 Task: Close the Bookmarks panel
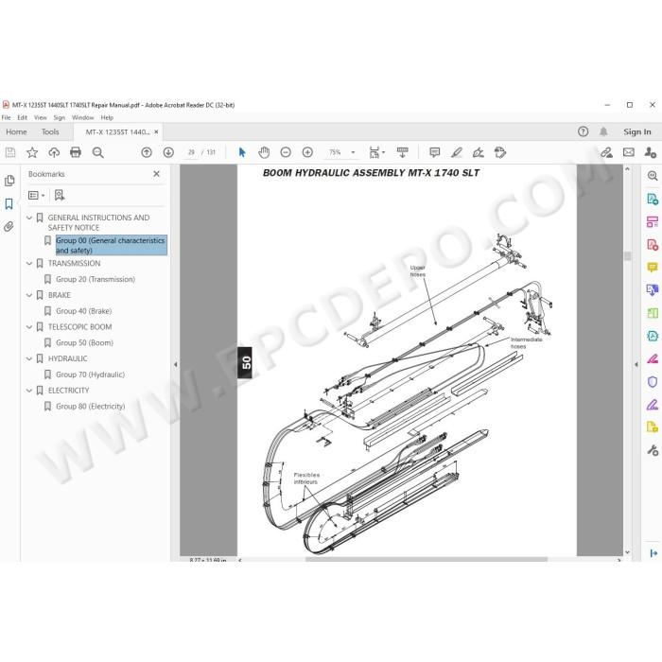[157, 173]
